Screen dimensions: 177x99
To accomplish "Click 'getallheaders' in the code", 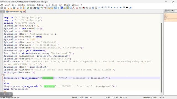I will click(35, 51).
